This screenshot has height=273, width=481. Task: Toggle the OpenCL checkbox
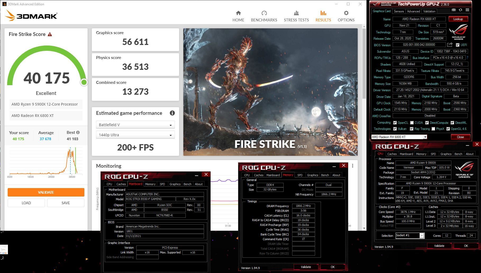click(x=395, y=123)
